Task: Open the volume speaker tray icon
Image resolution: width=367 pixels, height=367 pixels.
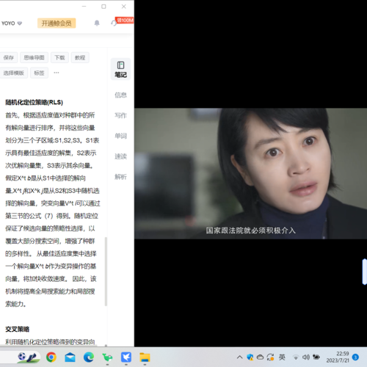Action: [306, 357]
